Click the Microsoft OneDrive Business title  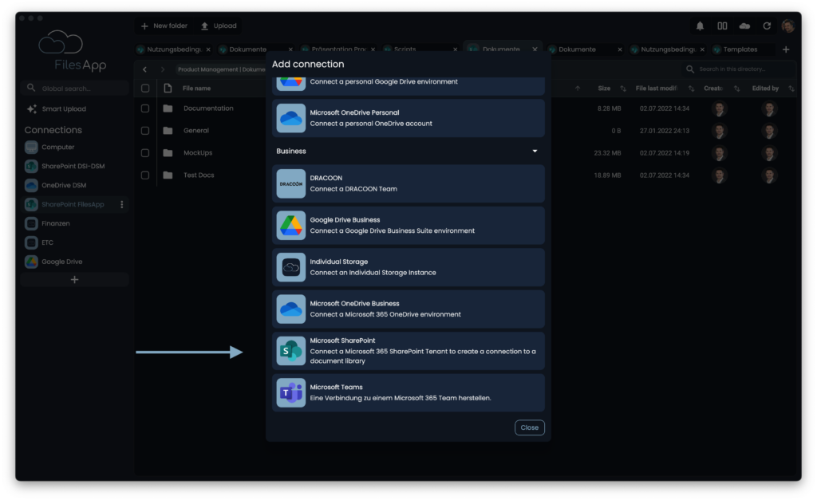pyautogui.click(x=354, y=304)
